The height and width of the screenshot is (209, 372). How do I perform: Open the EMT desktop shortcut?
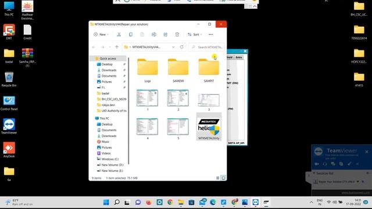pyautogui.click(x=9, y=32)
